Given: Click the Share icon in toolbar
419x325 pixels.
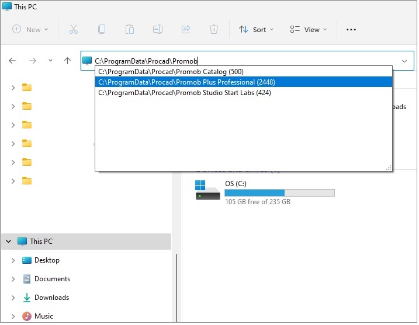Looking at the screenshot, I should pyautogui.click(x=186, y=29).
